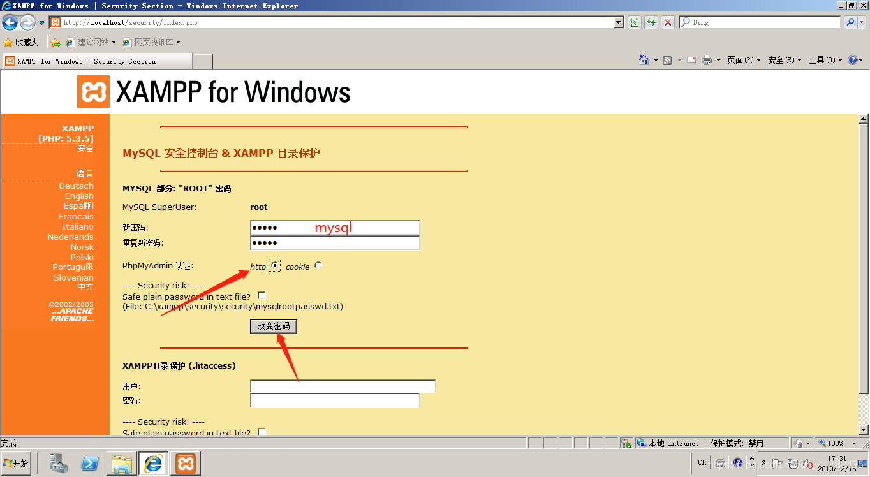Open Windows Explorer folder on taskbar
Image resolution: width=870 pixels, height=477 pixels.
(x=121, y=464)
